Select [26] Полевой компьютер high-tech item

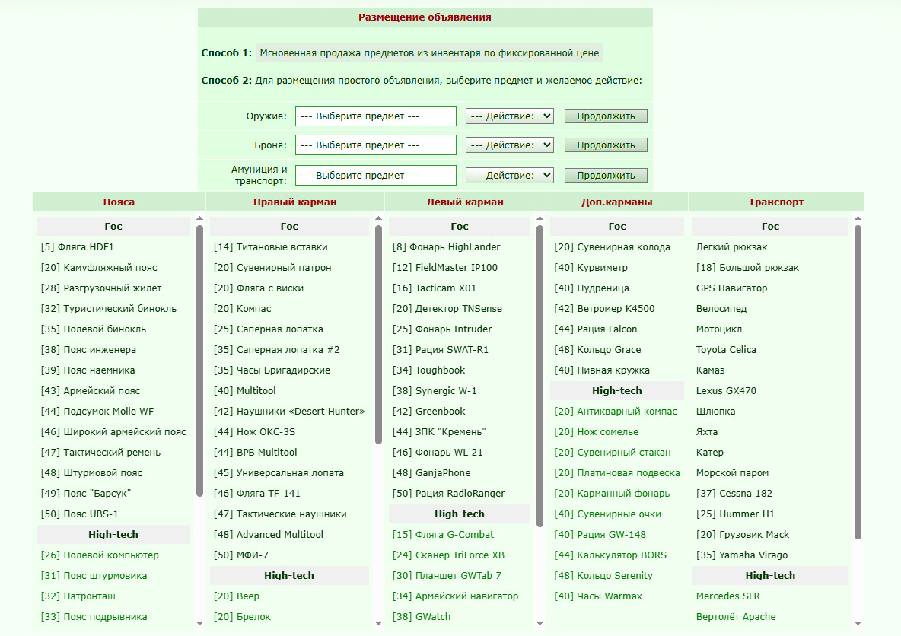coord(100,555)
